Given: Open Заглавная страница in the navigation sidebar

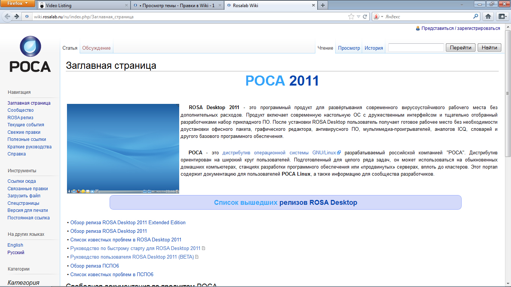Looking at the screenshot, I should point(29,103).
